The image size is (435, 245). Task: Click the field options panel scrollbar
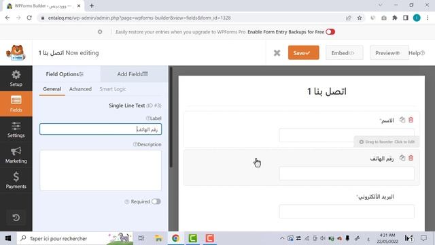(171, 117)
